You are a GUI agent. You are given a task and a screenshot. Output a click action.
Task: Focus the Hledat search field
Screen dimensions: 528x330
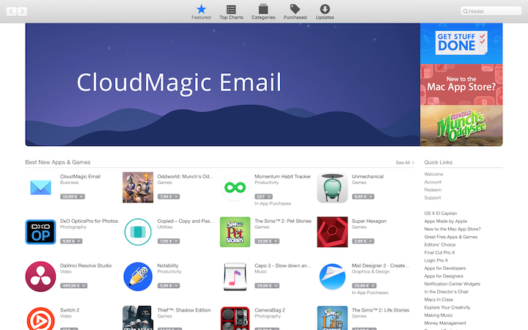tap(491, 11)
